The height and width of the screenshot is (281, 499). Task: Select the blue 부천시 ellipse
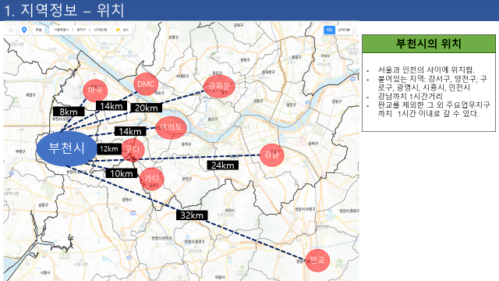pos(66,148)
